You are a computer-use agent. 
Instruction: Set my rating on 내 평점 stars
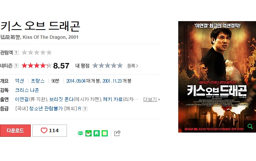(107, 65)
